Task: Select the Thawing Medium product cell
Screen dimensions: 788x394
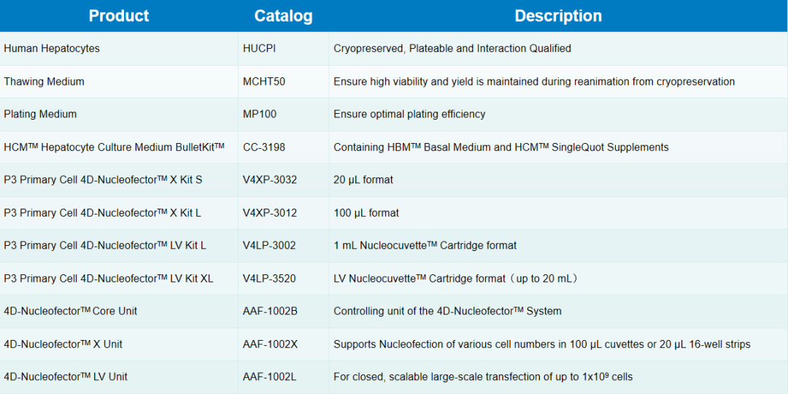Action: (44, 82)
